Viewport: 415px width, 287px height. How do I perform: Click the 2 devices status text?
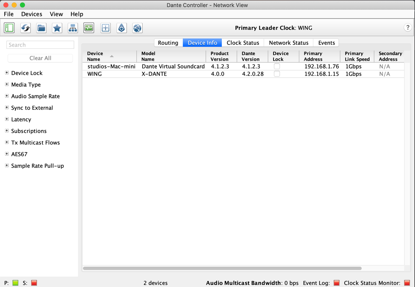156,283
